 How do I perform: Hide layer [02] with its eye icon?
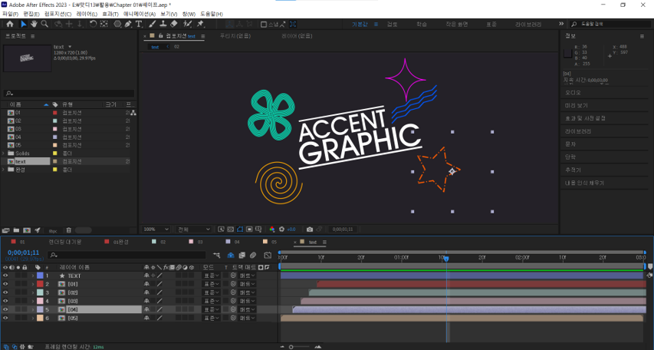(x=5, y=292)
